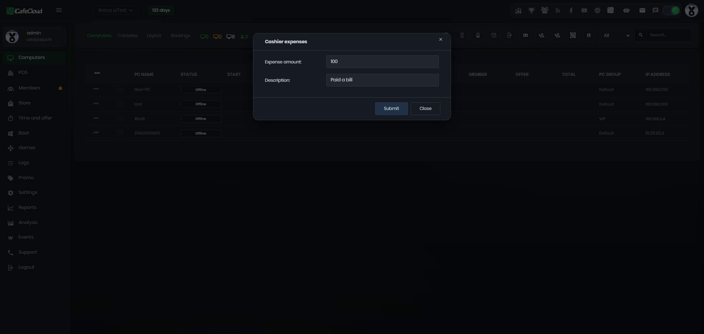The width and height of the screenshot is (704, 334).
Task: Click the pause toolbar icon
Action: 589,36
